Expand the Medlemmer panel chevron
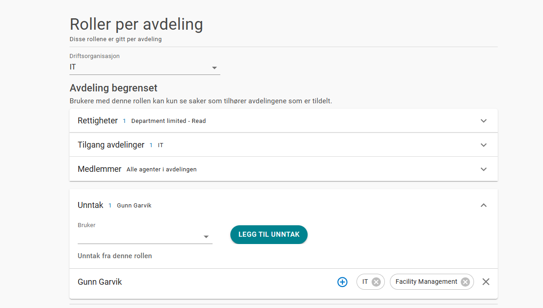This screenshot has height=308, width=543. (484, 169)
